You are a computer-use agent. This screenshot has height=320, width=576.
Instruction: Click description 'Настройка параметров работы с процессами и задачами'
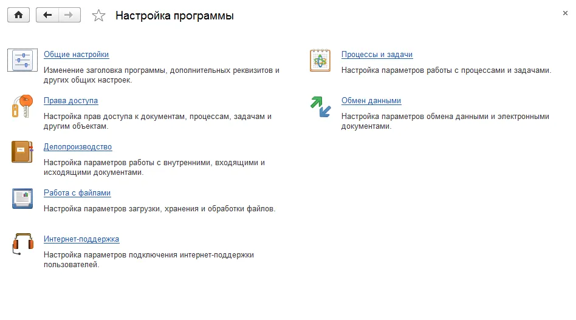(447, 70)
